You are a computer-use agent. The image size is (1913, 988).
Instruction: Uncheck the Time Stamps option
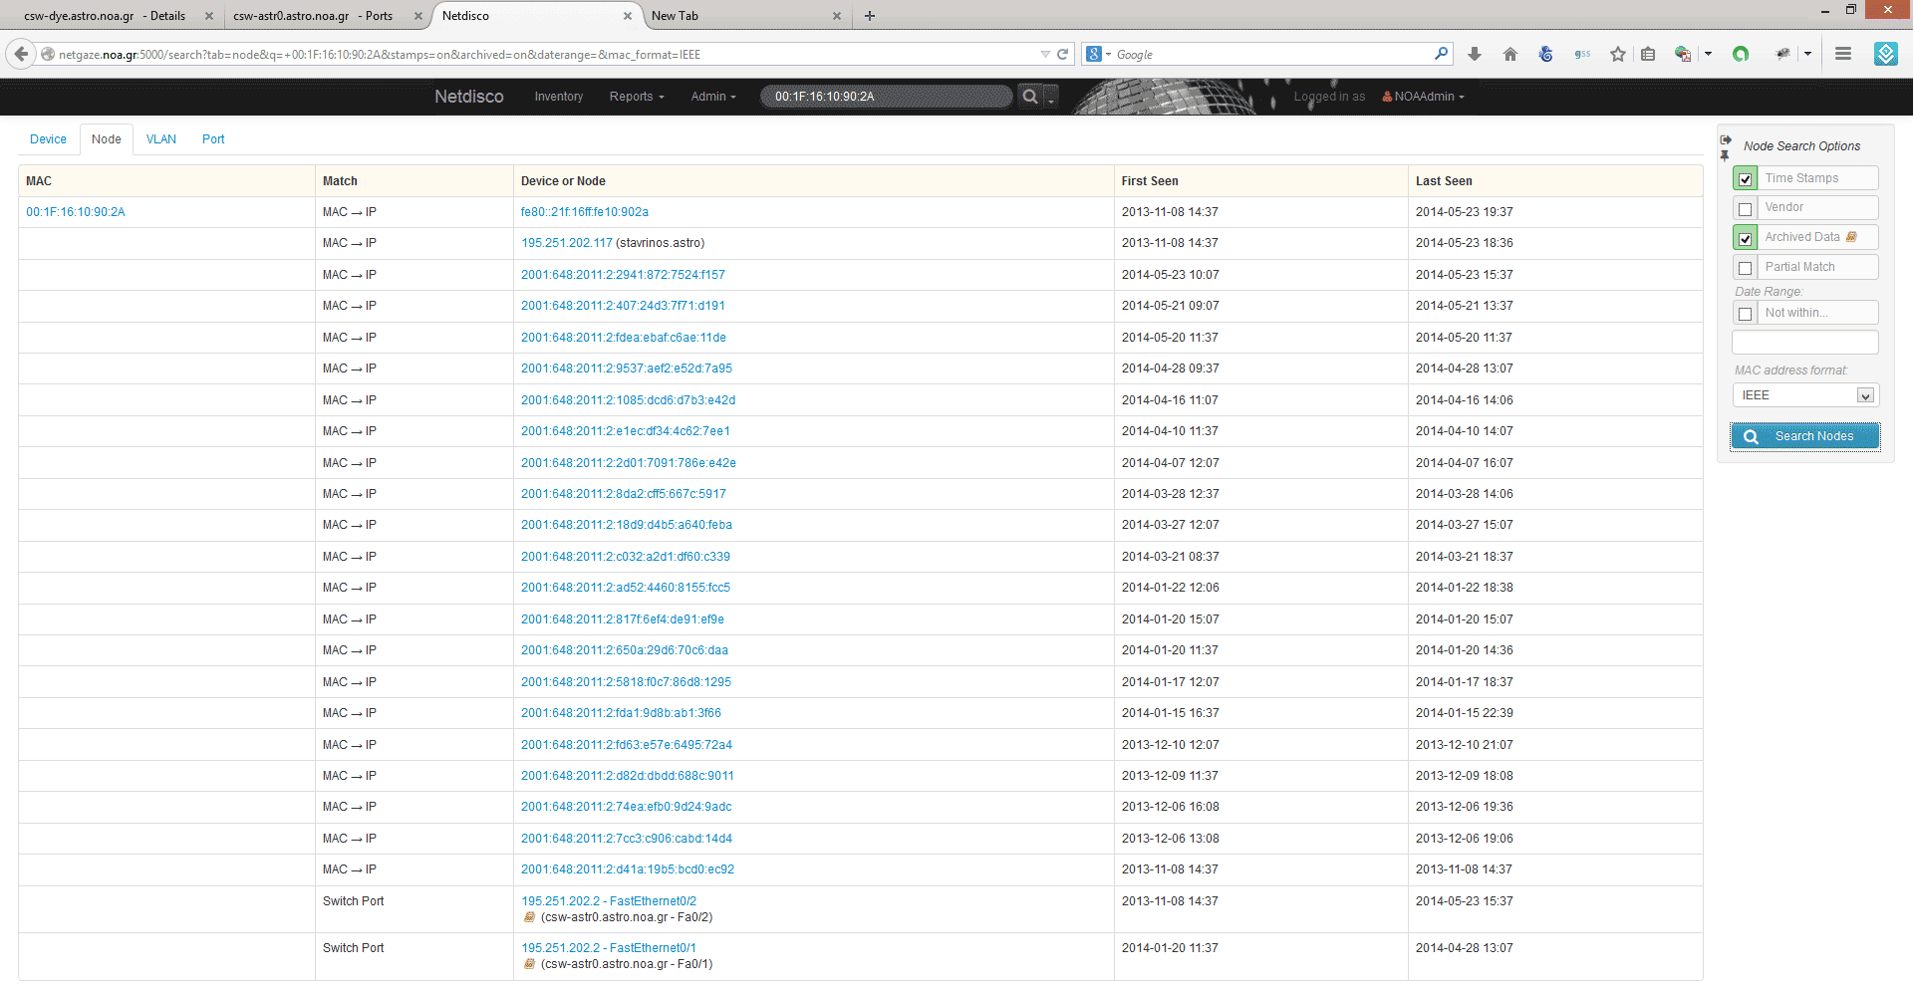(1745, 179)
